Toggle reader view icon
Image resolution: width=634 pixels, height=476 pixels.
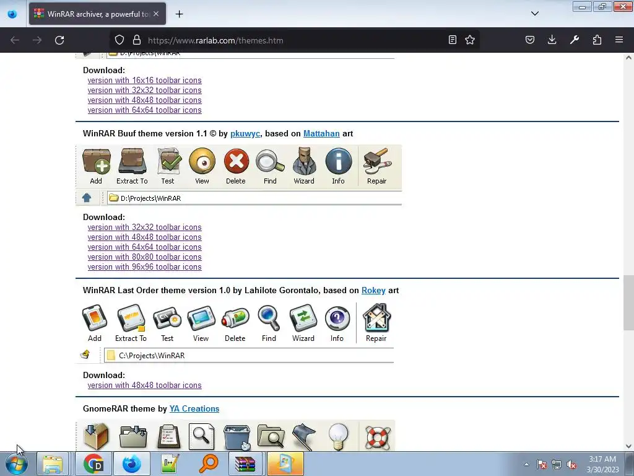pos(453,40)
